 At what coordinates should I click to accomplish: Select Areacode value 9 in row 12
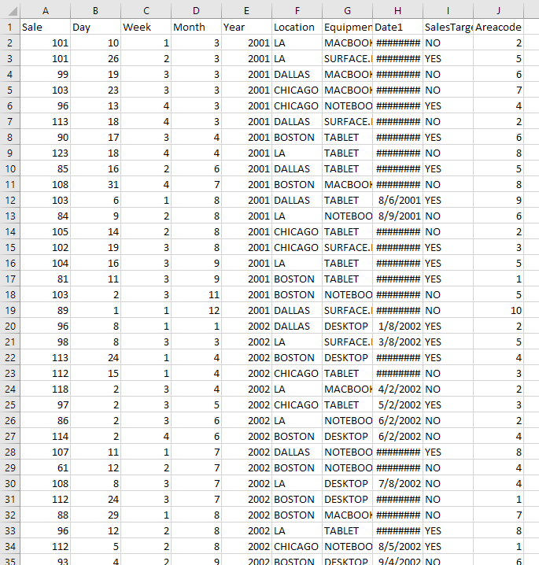pyautogui.click(x=498, y=201)
